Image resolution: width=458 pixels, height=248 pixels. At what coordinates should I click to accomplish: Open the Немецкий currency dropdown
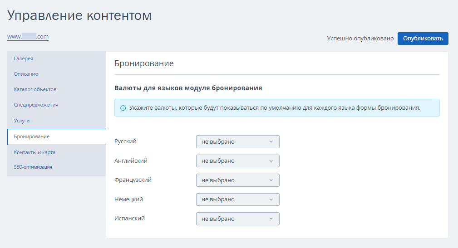click(x=238, y=199)
